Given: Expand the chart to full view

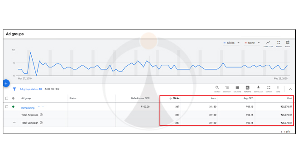Looking at the screenshot, I should point(279,44).
